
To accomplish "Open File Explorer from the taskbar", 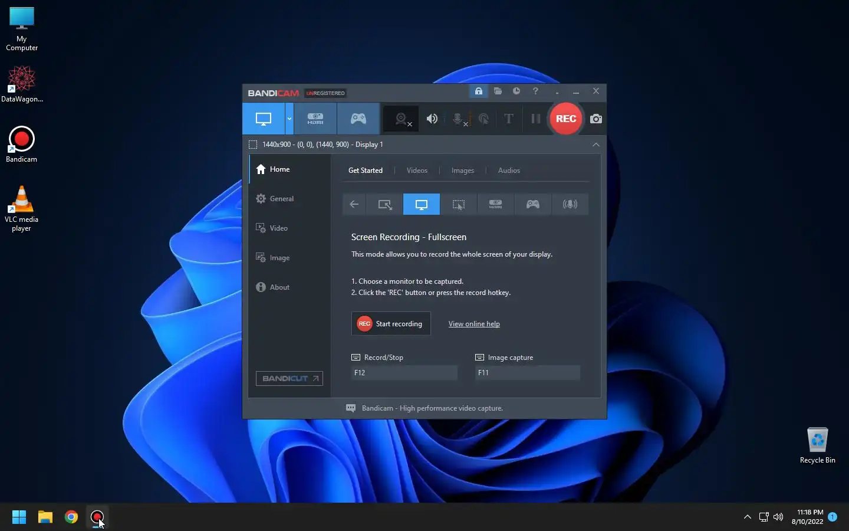I will (x=45, y=517).
